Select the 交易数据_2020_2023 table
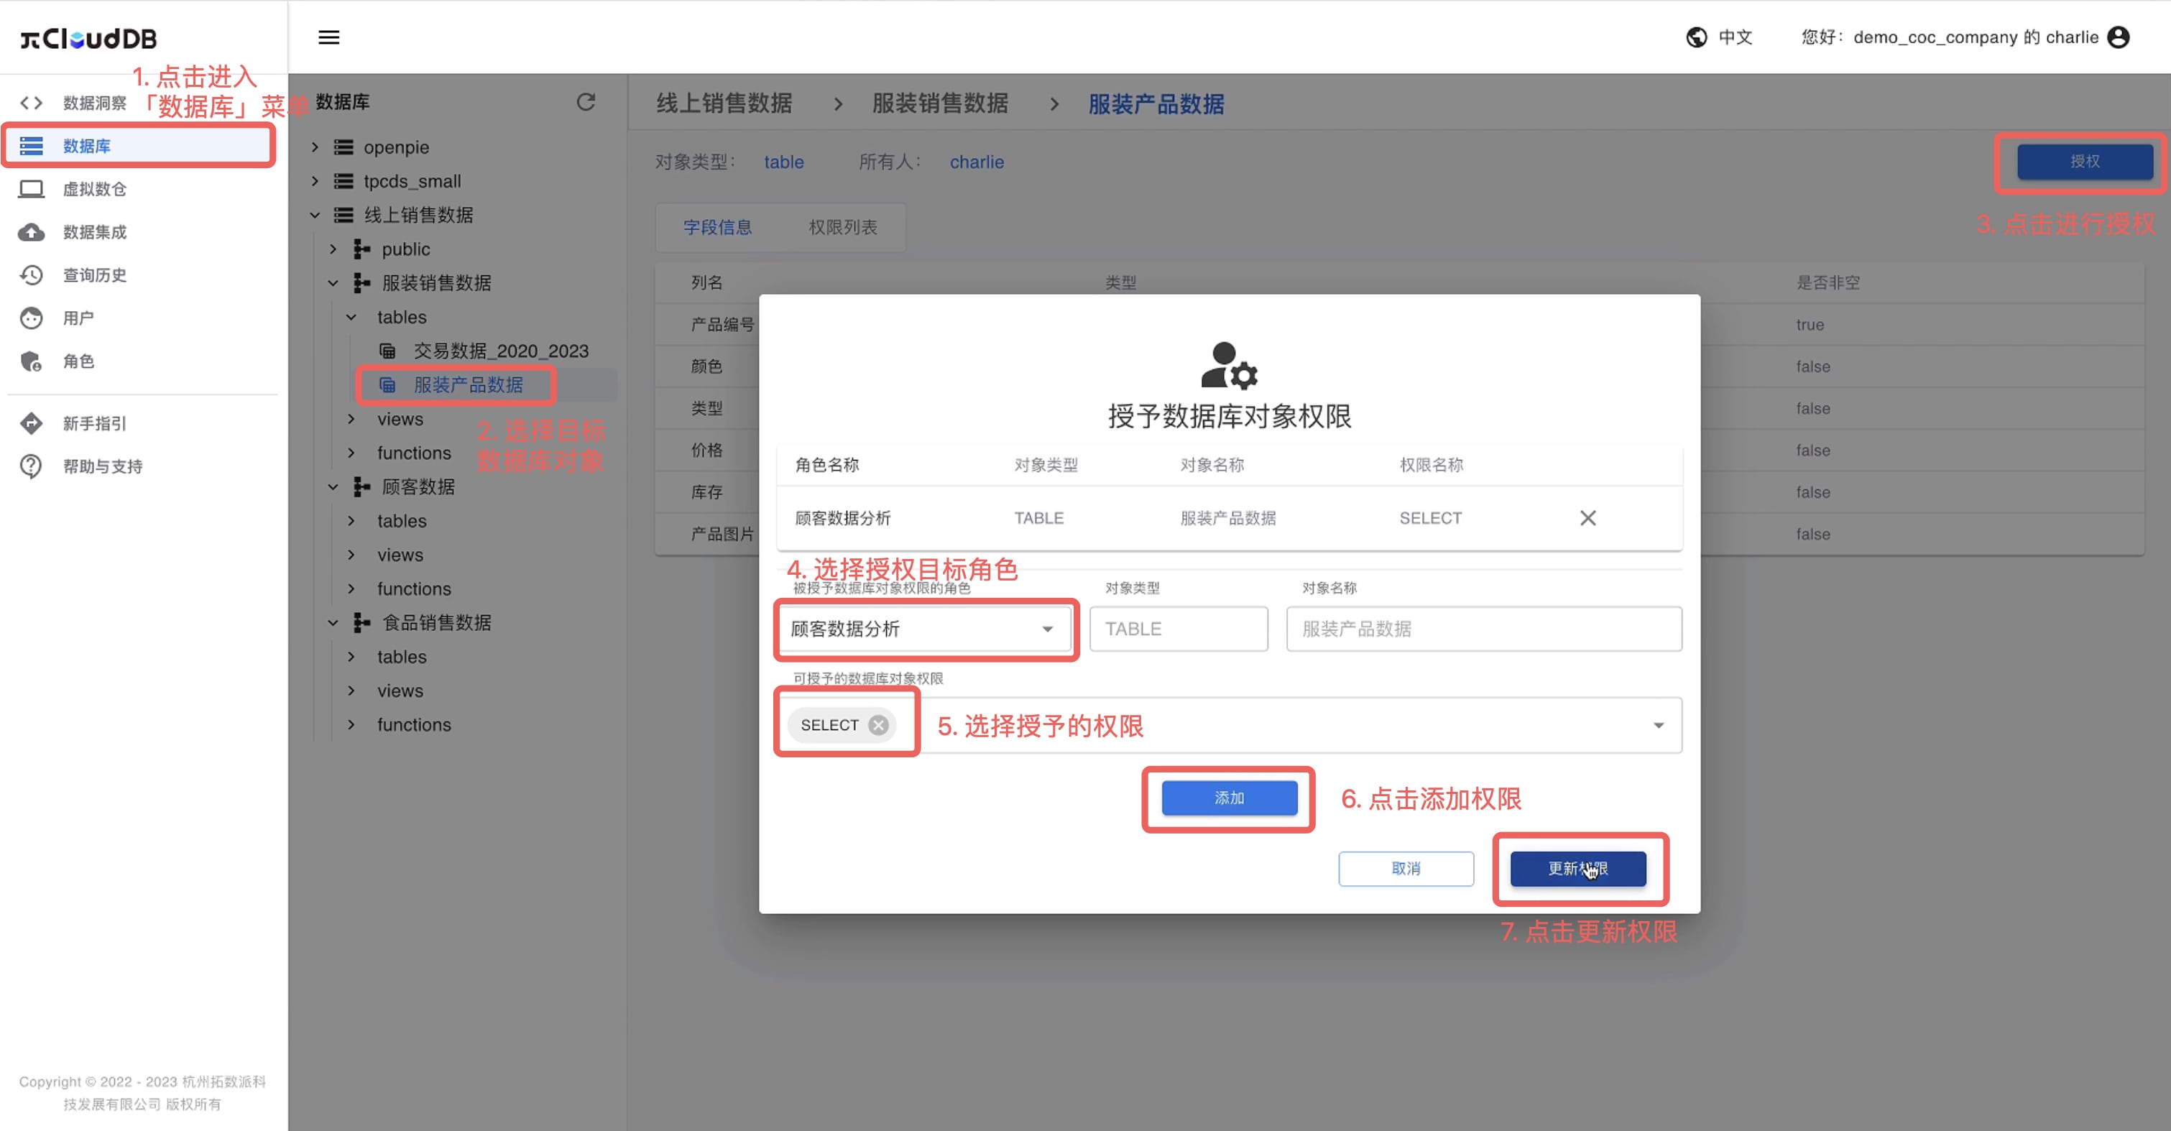Image resolution: width=2171 pixels, height=1131 pixels. click(501, 351)
